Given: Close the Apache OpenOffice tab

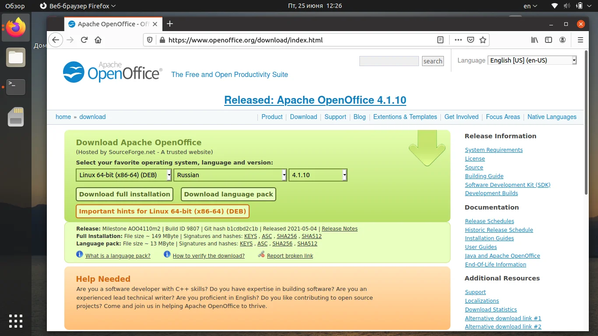Looking at the screenshot, I should (x=155, y=24).
